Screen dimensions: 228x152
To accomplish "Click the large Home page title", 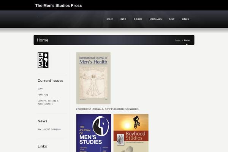I will click(43, 40).
